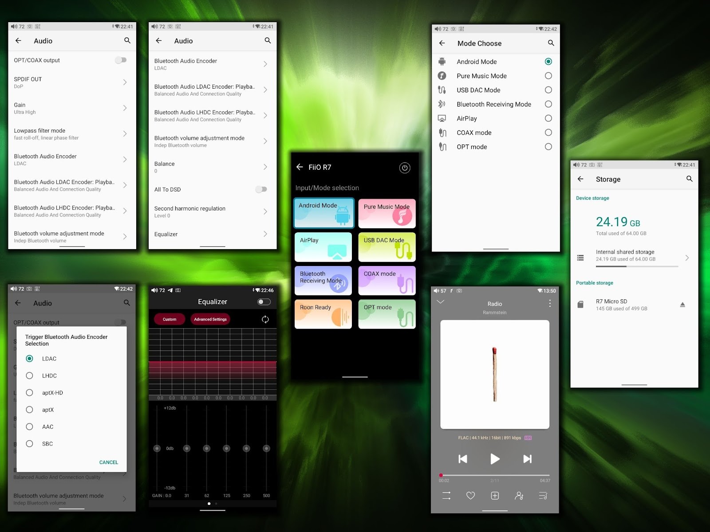Tap the matchstick album art thumbnail

tap(494, 374)
